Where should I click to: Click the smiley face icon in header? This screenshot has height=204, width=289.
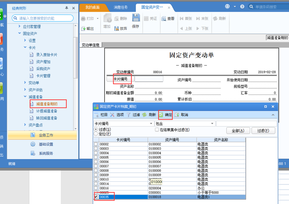(227, 7)
